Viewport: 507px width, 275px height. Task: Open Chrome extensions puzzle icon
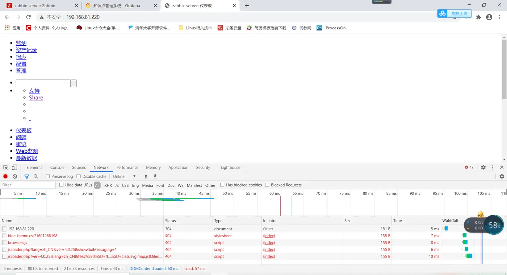(478, 17)
